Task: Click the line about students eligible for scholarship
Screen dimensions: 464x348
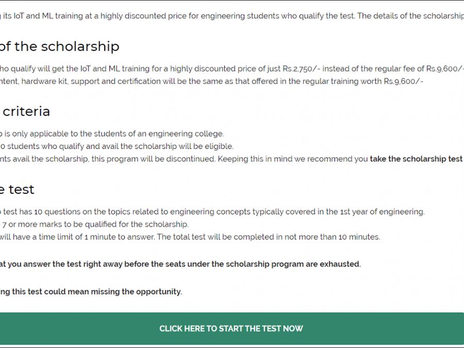Action: [x=117, y=146]
